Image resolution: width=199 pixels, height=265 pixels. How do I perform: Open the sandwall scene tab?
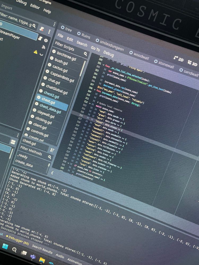[189, 73]
